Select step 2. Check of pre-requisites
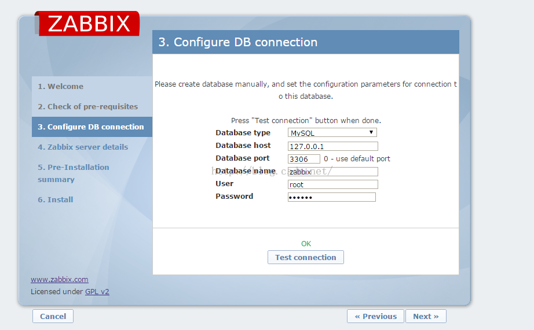Screen dimensions: 534x330 coord(88,106)
